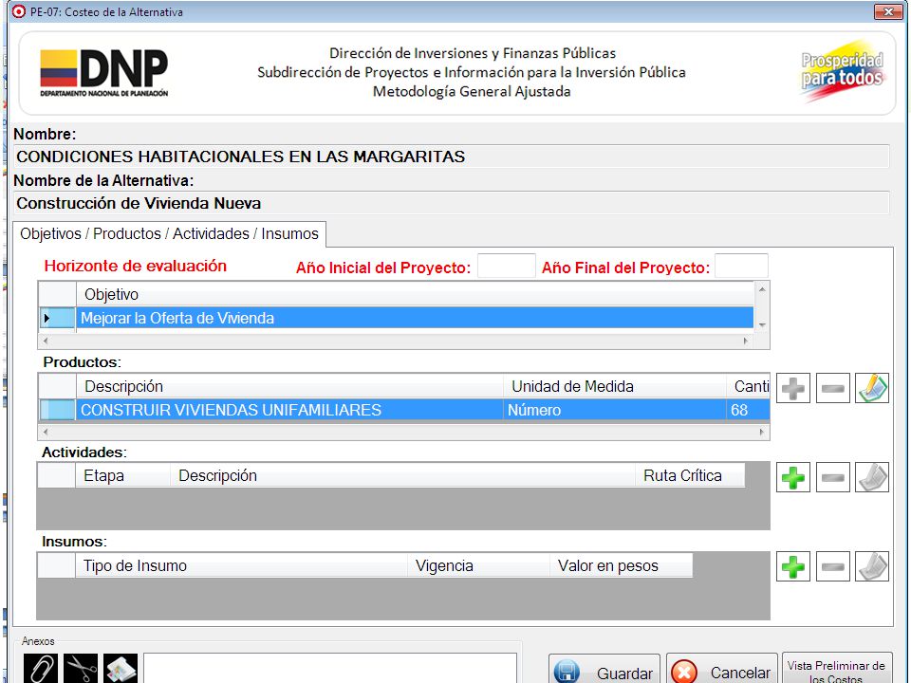This screenshot has width=911, height=683.
Task: Click the remove activity minus icon
Action: point(832,477)
